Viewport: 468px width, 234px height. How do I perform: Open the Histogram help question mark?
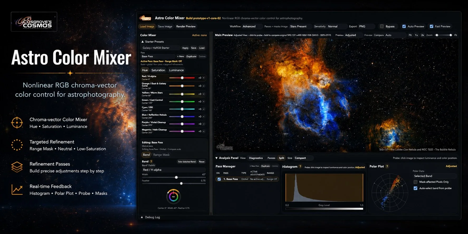coord(300,166)
